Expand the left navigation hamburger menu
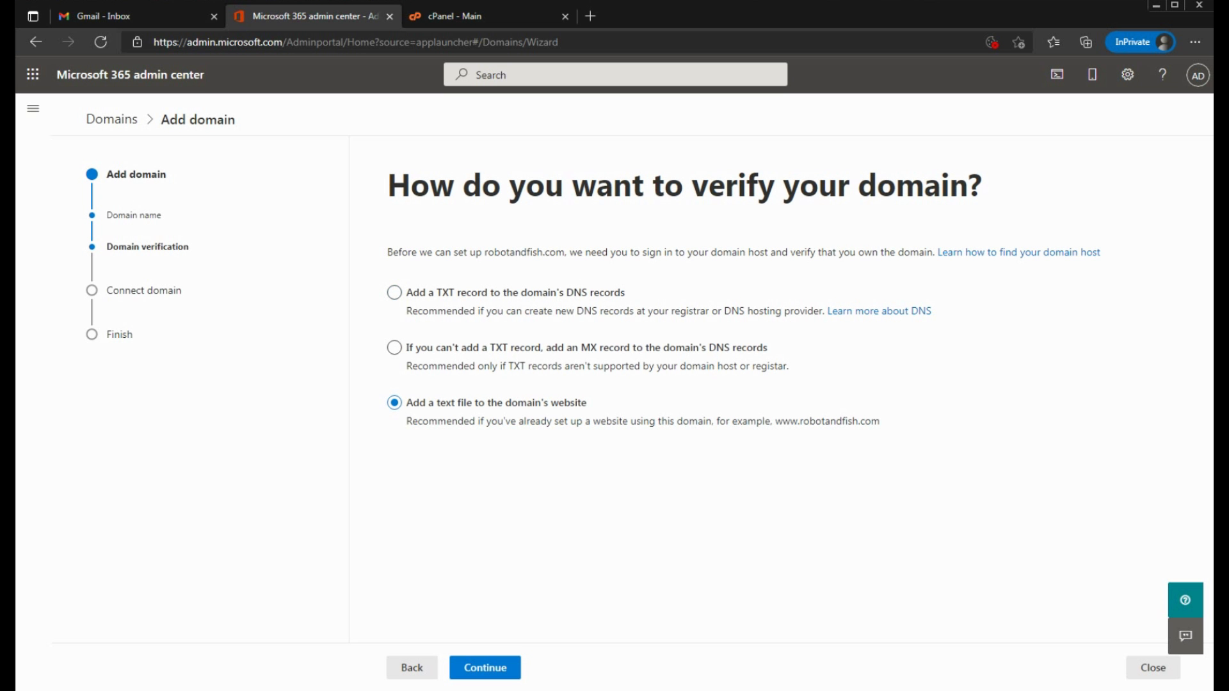Screen dimensions: 1229x691 click(x=33, y=108)
